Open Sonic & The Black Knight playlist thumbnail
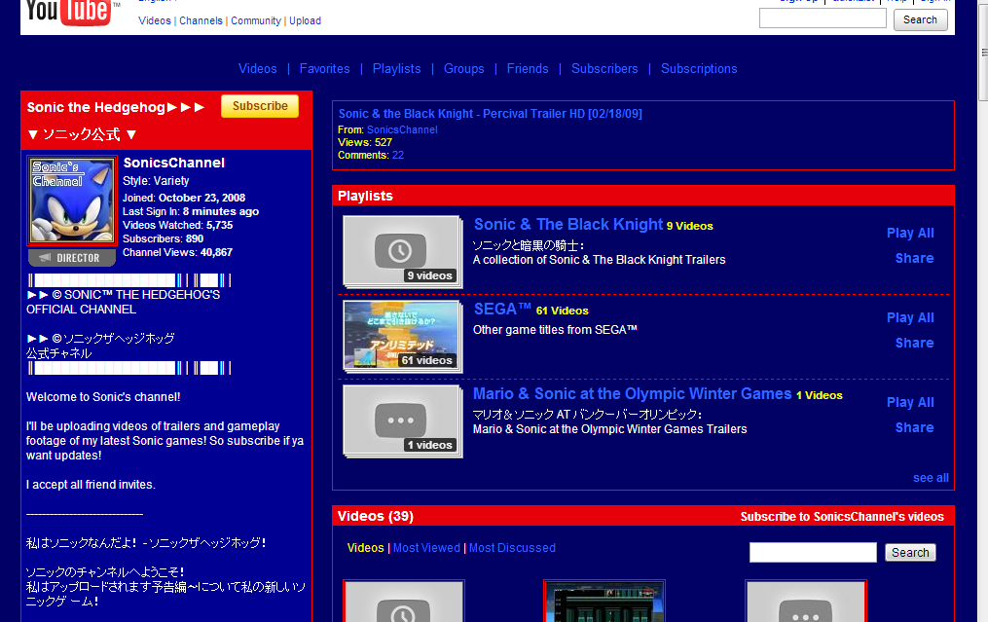Screen dimensions: 988x622 point(403,251)
